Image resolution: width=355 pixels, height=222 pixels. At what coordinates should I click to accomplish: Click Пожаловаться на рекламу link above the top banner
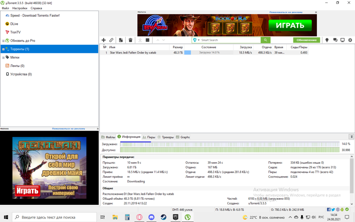pyautogui.click(x=286, y=12)
